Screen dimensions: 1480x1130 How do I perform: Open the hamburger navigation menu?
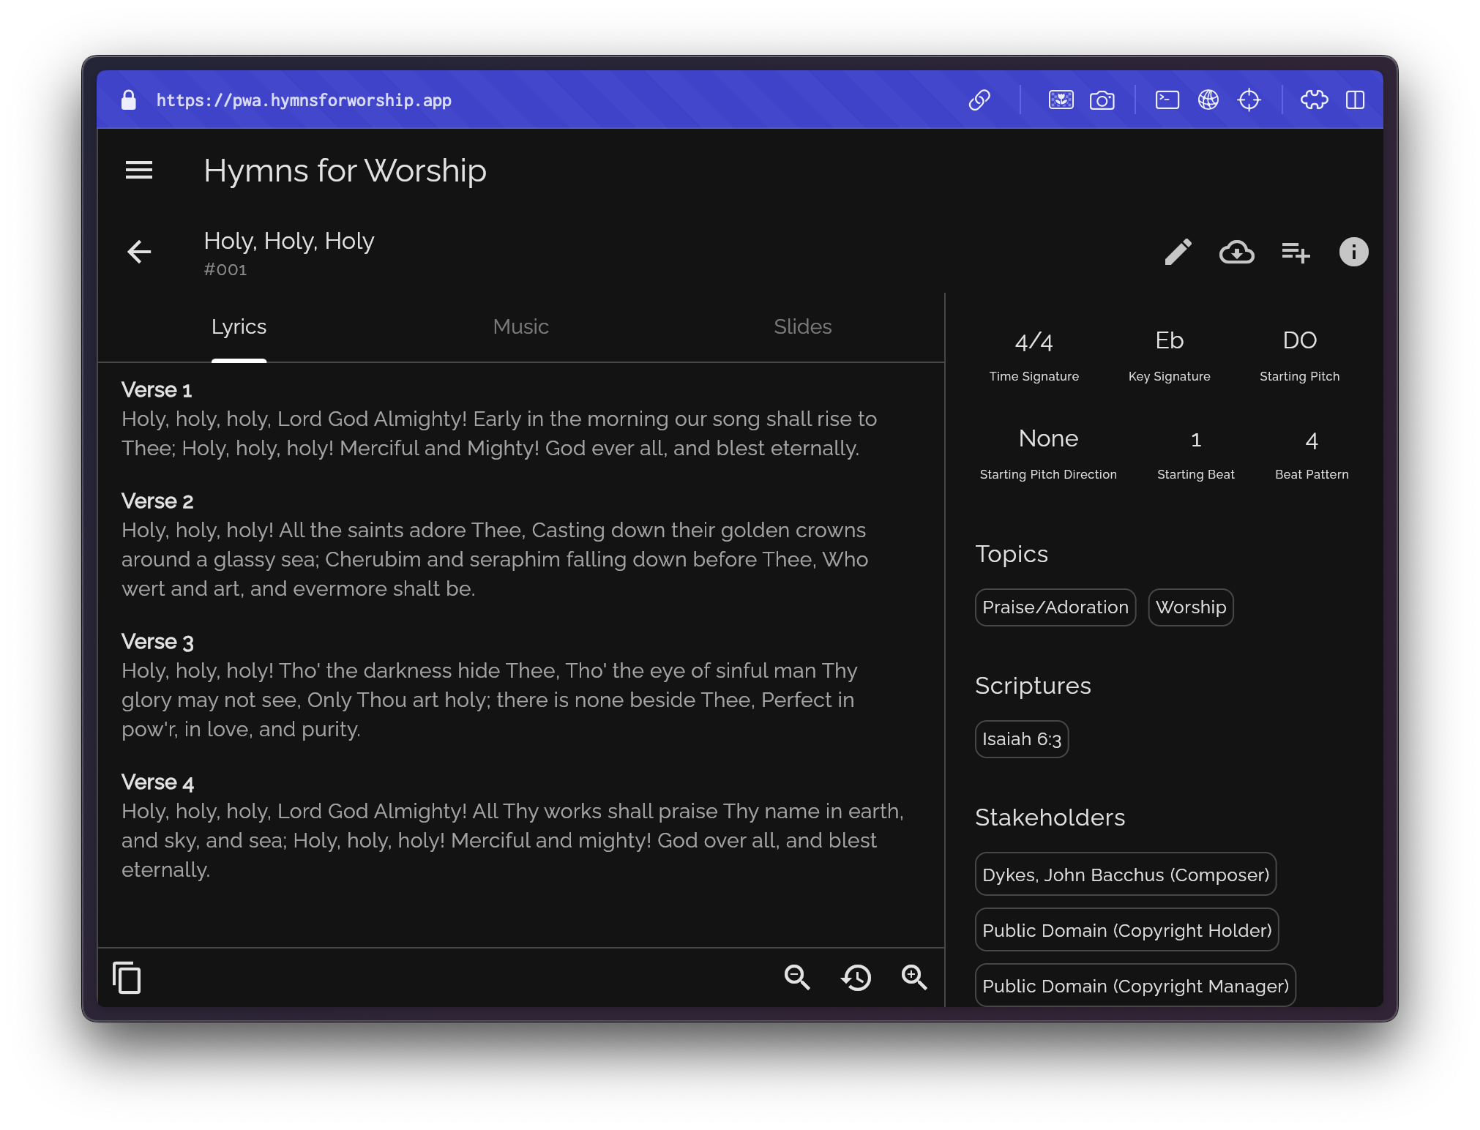tap(139, 171)
